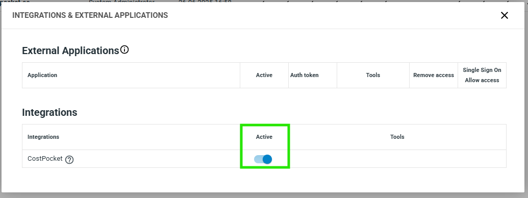
Task: Open the info icon beside External Applications
Action: (124, 50)
